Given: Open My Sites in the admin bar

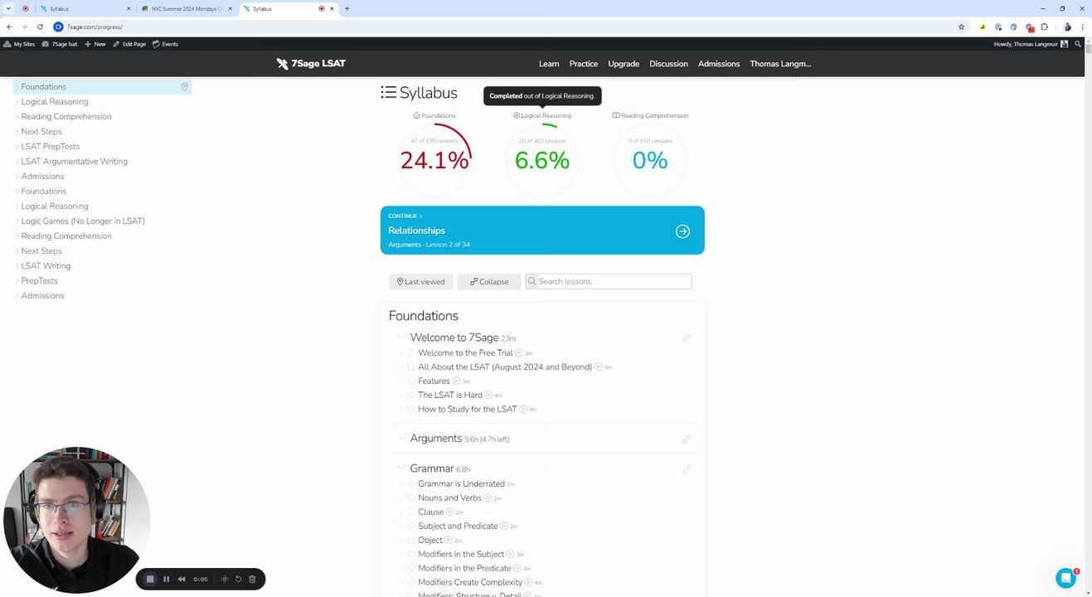Looking at the screenshot, I should (19, 44).
